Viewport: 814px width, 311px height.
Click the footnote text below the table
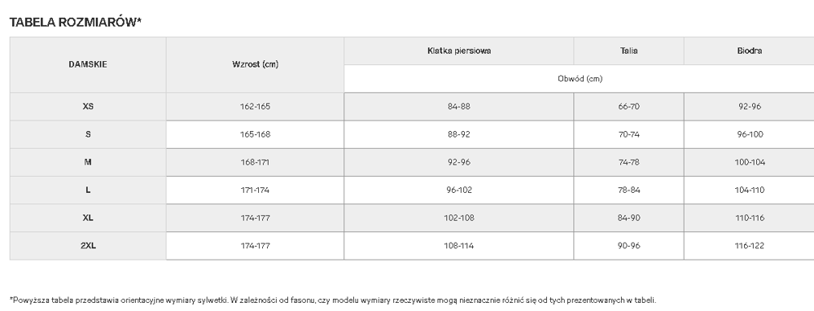(333, 300)
